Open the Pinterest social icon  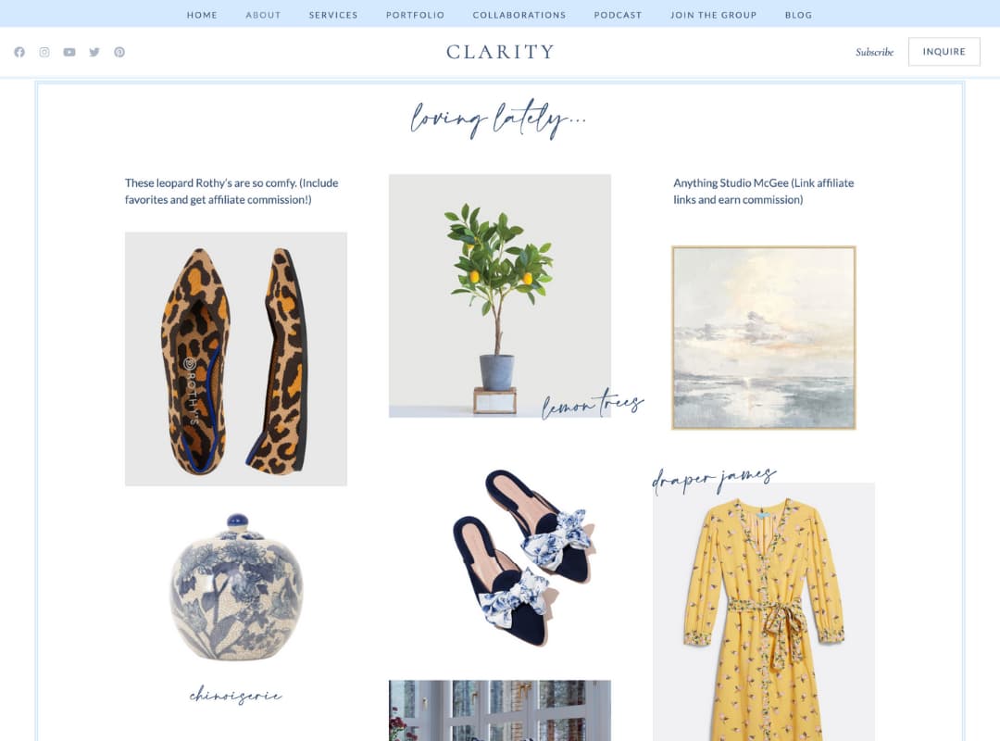pos(119,53)
